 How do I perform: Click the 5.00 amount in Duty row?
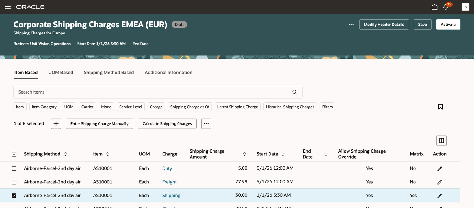(x=243, y=168)
